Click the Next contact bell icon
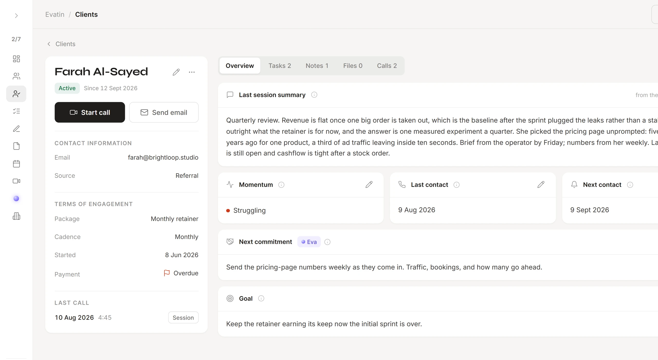Screen dimensions: 658x360 click(x=574, y=185)
